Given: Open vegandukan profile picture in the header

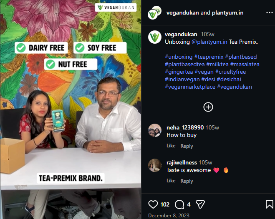Looking at the screenshot, I should 154,13.
